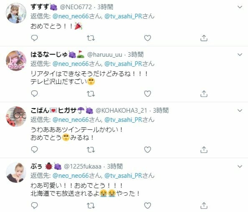
Task: Retweet the tweet from @1225fukaaa
Action: click(91, 205)
